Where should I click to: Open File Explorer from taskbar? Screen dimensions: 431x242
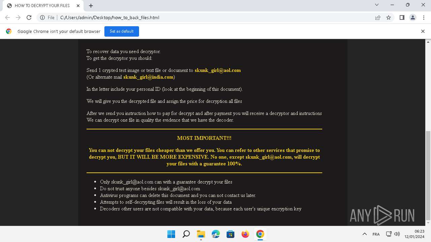[x=201, y=234]
